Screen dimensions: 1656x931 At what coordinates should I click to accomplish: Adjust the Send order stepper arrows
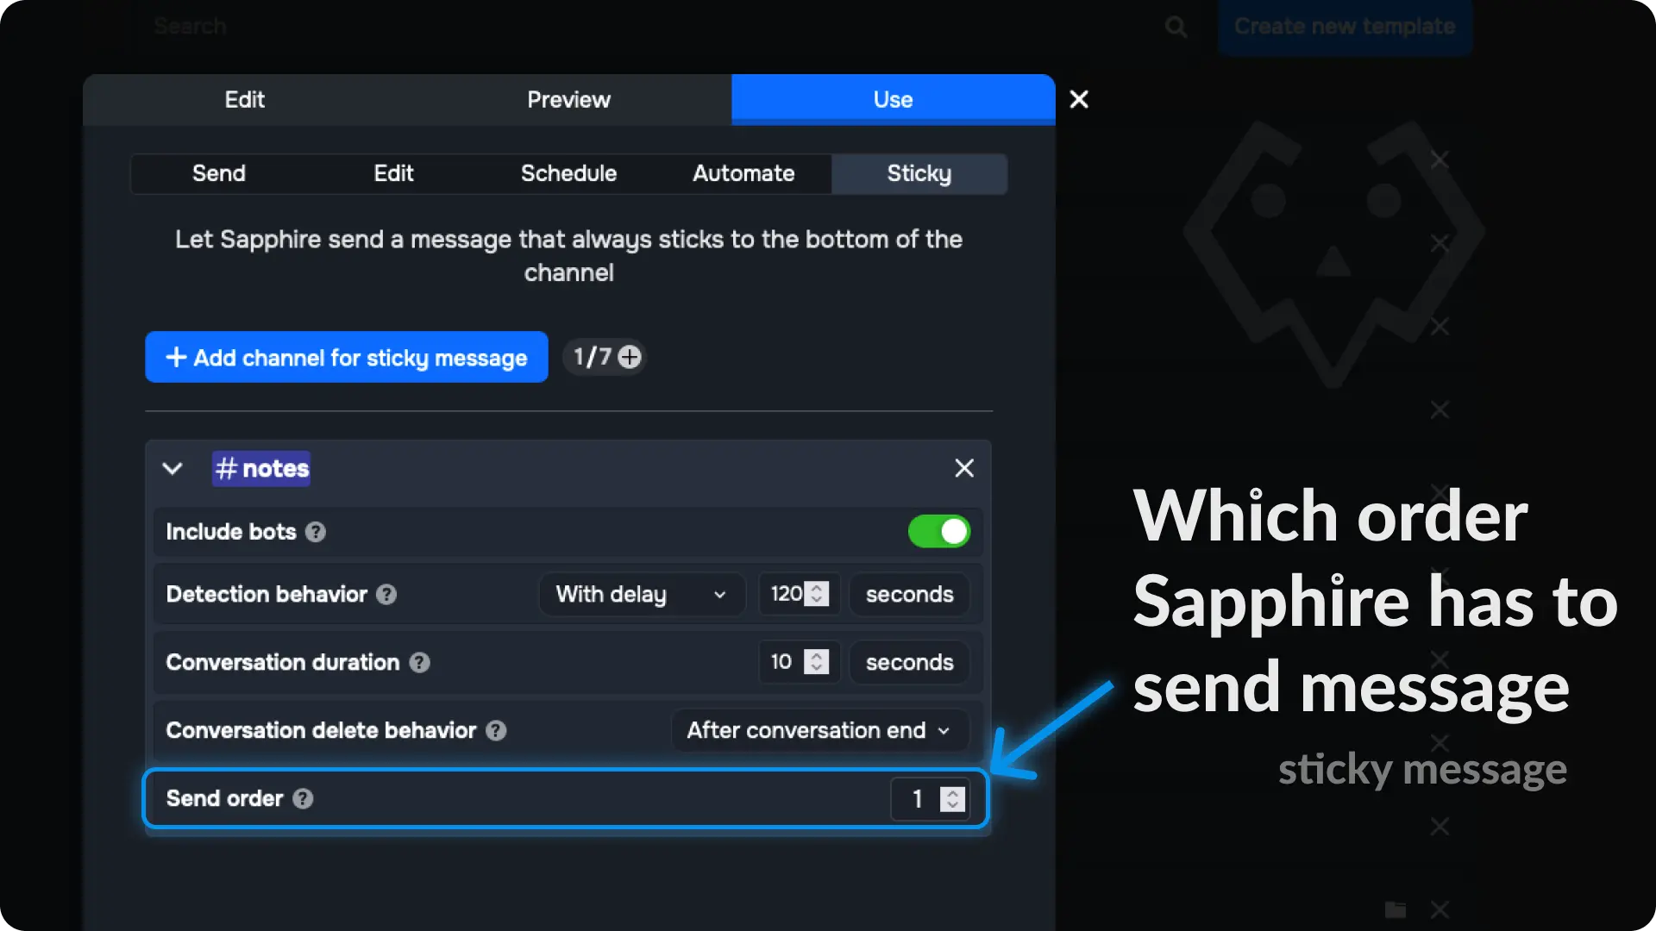point(952,799)
